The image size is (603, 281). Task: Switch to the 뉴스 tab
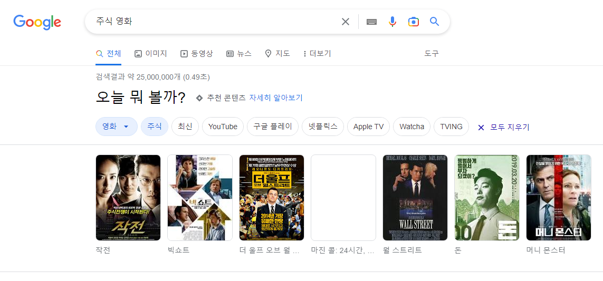tap(239, 54)
